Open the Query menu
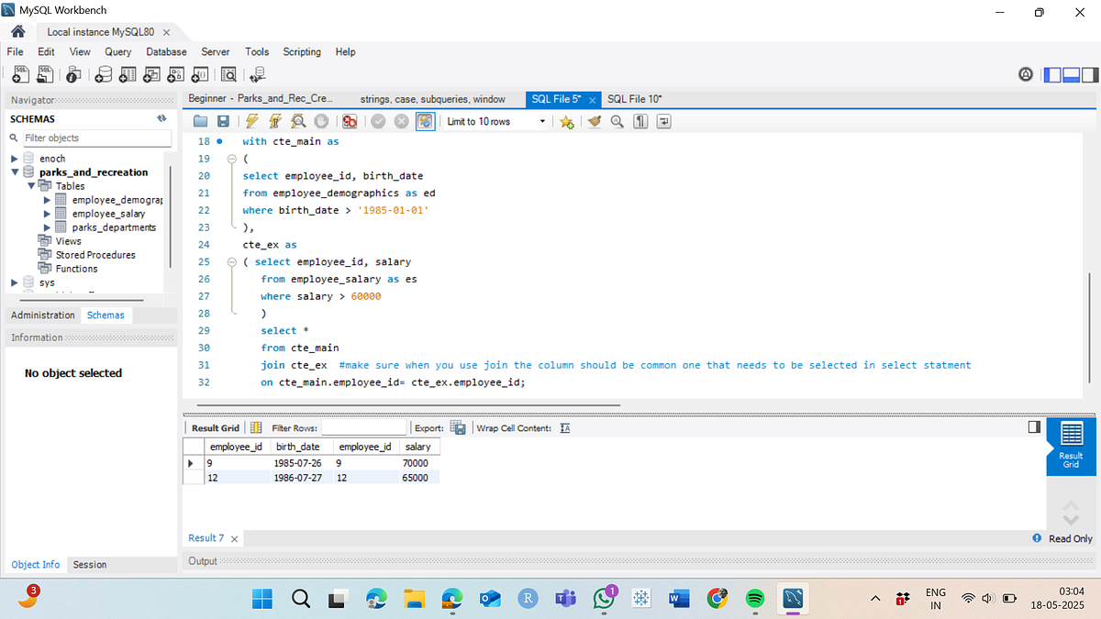The height and width of the screenshot is (619, 1101). pyautogui.click(x=117, y=51)
